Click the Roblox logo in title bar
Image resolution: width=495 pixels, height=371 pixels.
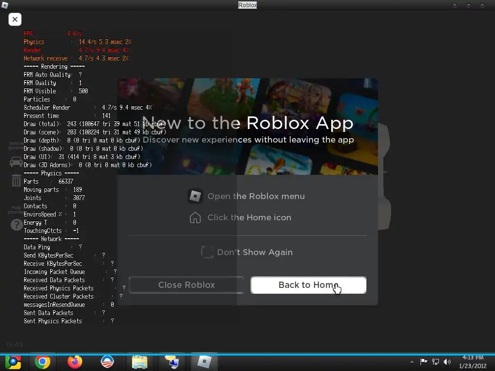pyautogui.click(x=5, y=5)
